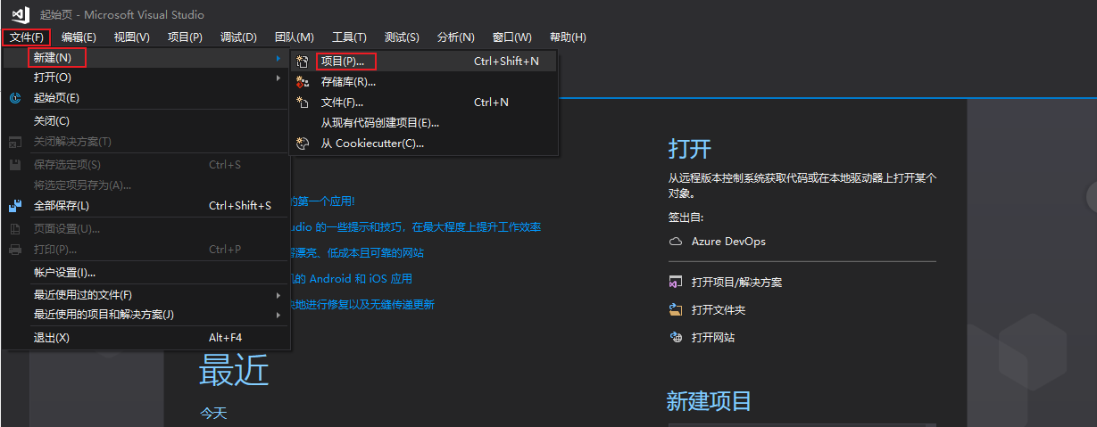Click the 签出自: label
Screen dimensions: 1097x427
(x=686, y=217)
